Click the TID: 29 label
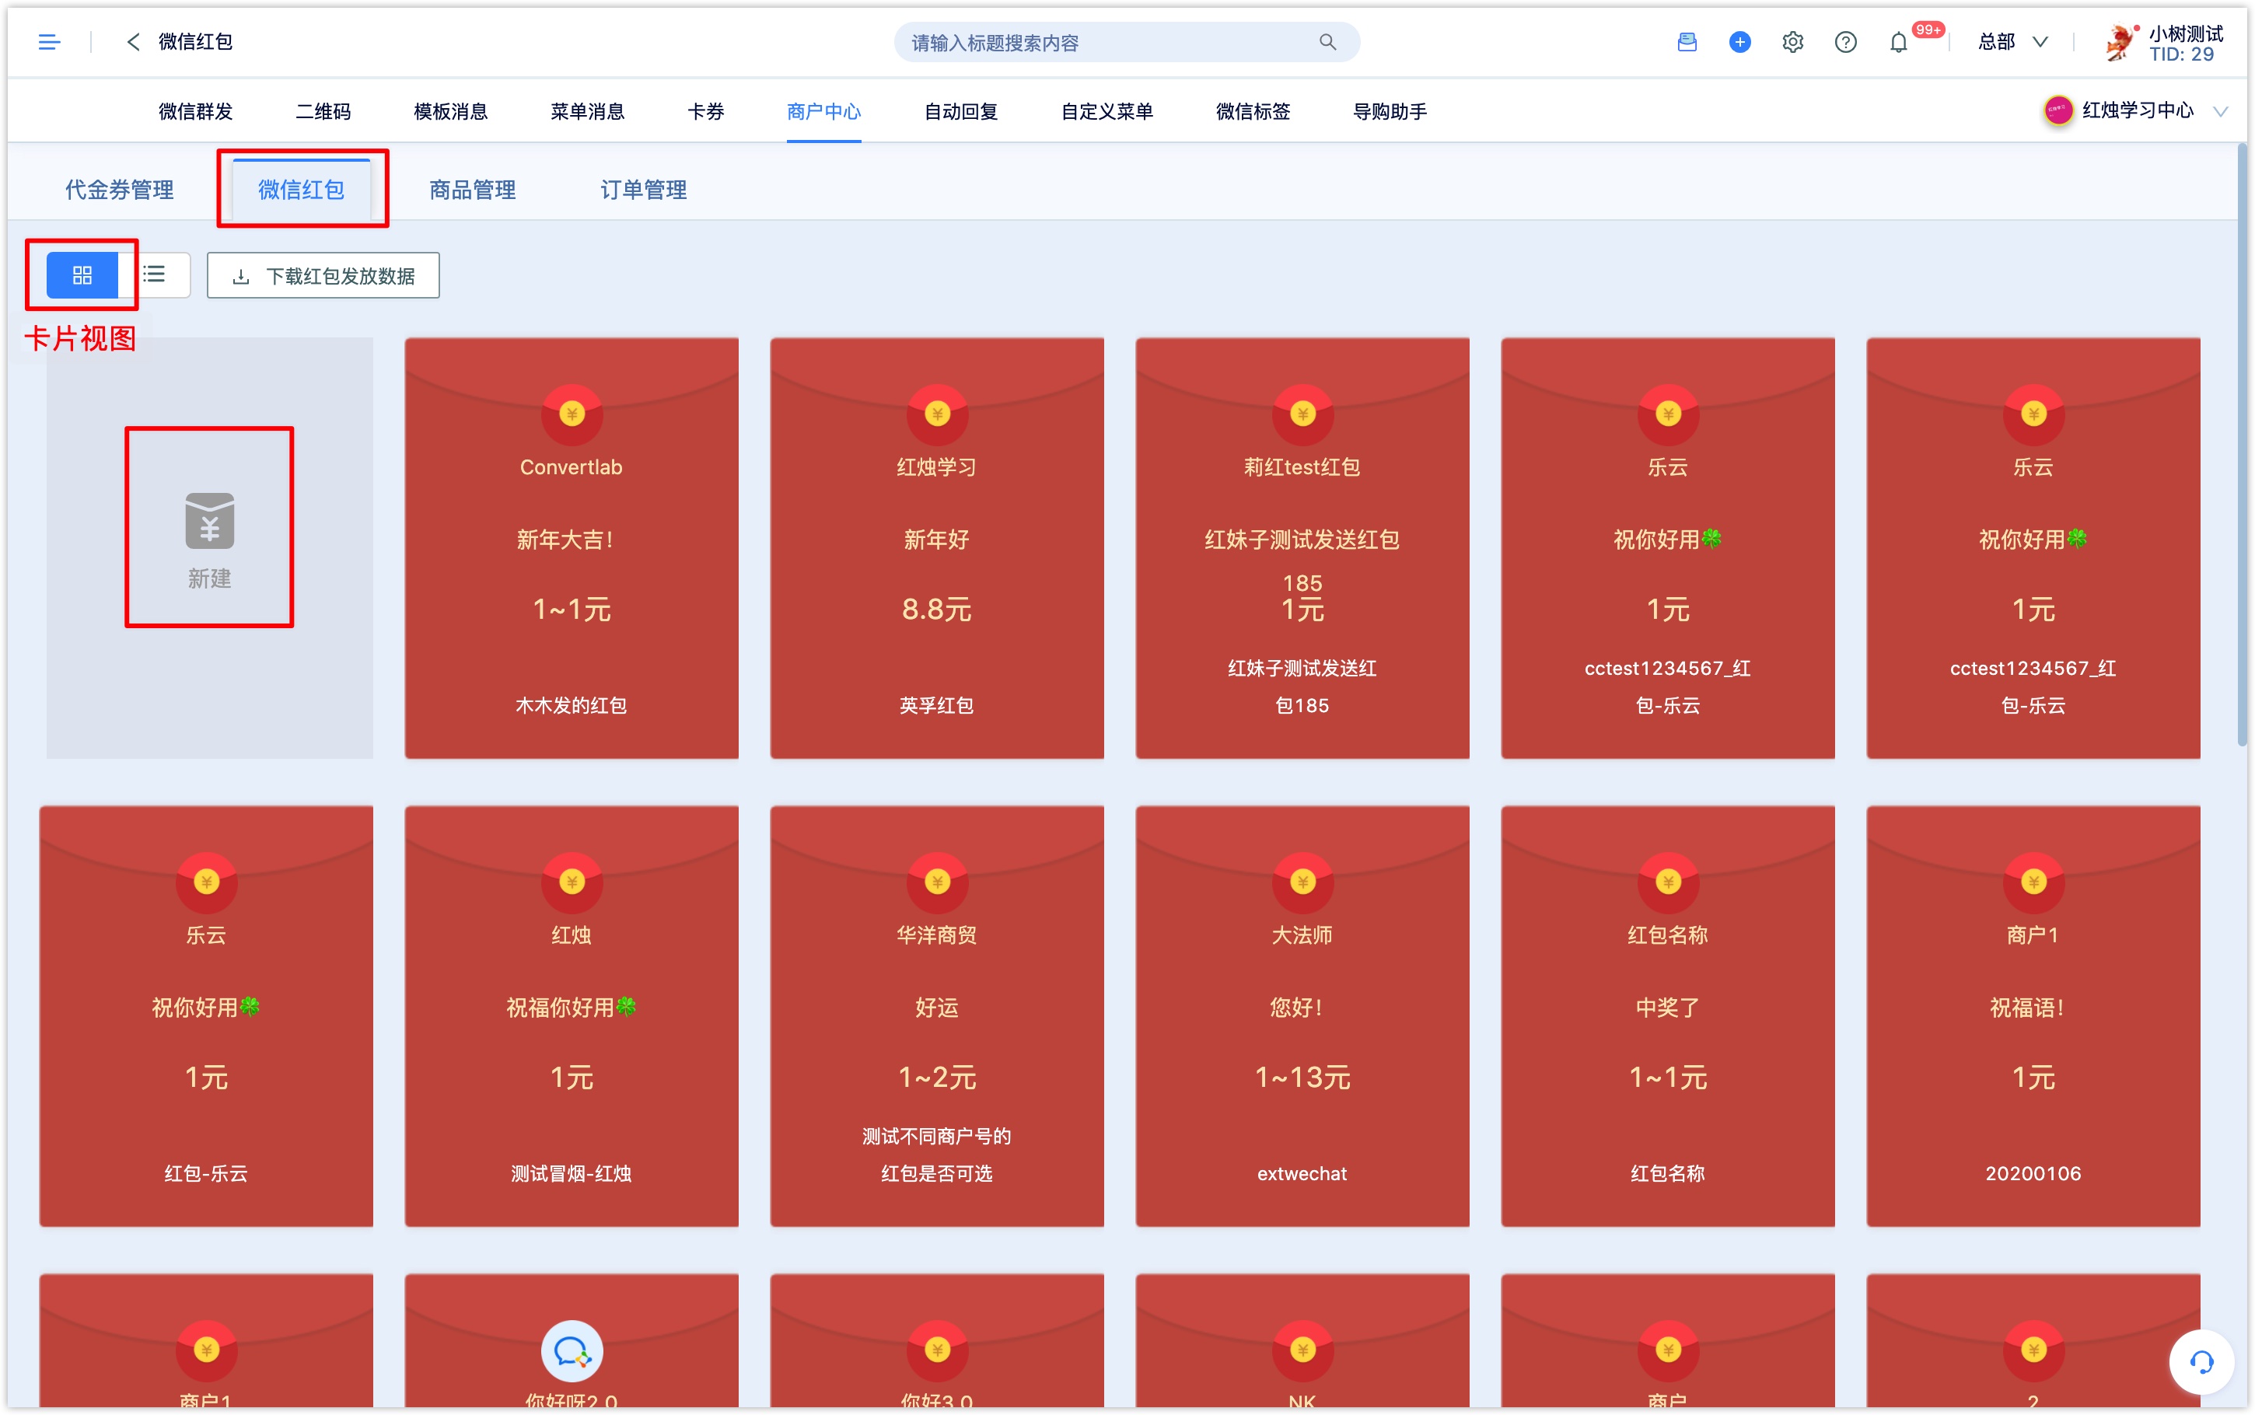 (2181, 54)
